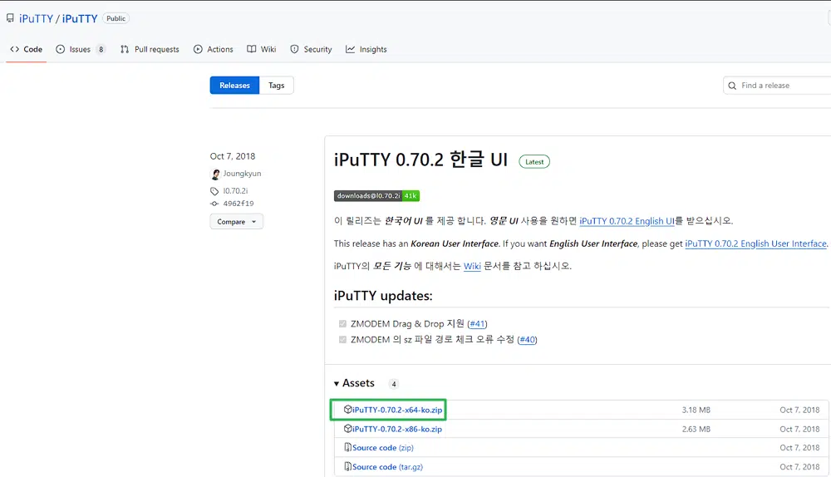
Task: Click the package icon for x86-ko.zip
Action: (x=347, y=428)
